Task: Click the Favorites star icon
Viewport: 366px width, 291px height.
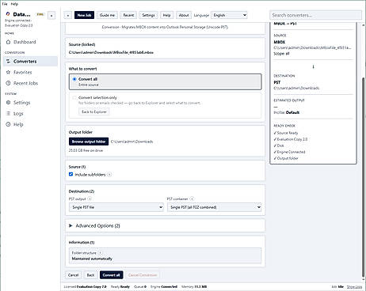Action: (x=8, y=72)
